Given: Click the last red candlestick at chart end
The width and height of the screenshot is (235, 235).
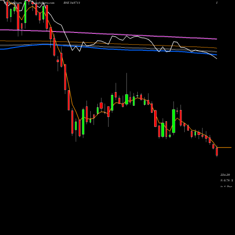Looking at the screenshot, I should coord(217,152).
